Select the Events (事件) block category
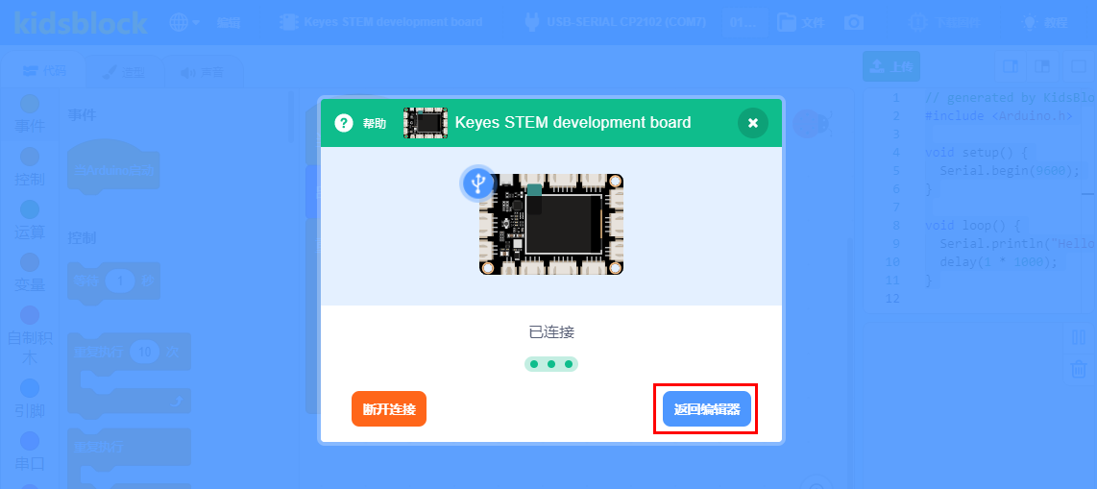The image size is (1097, 489). pyautogui.click(x=30, y=114)
